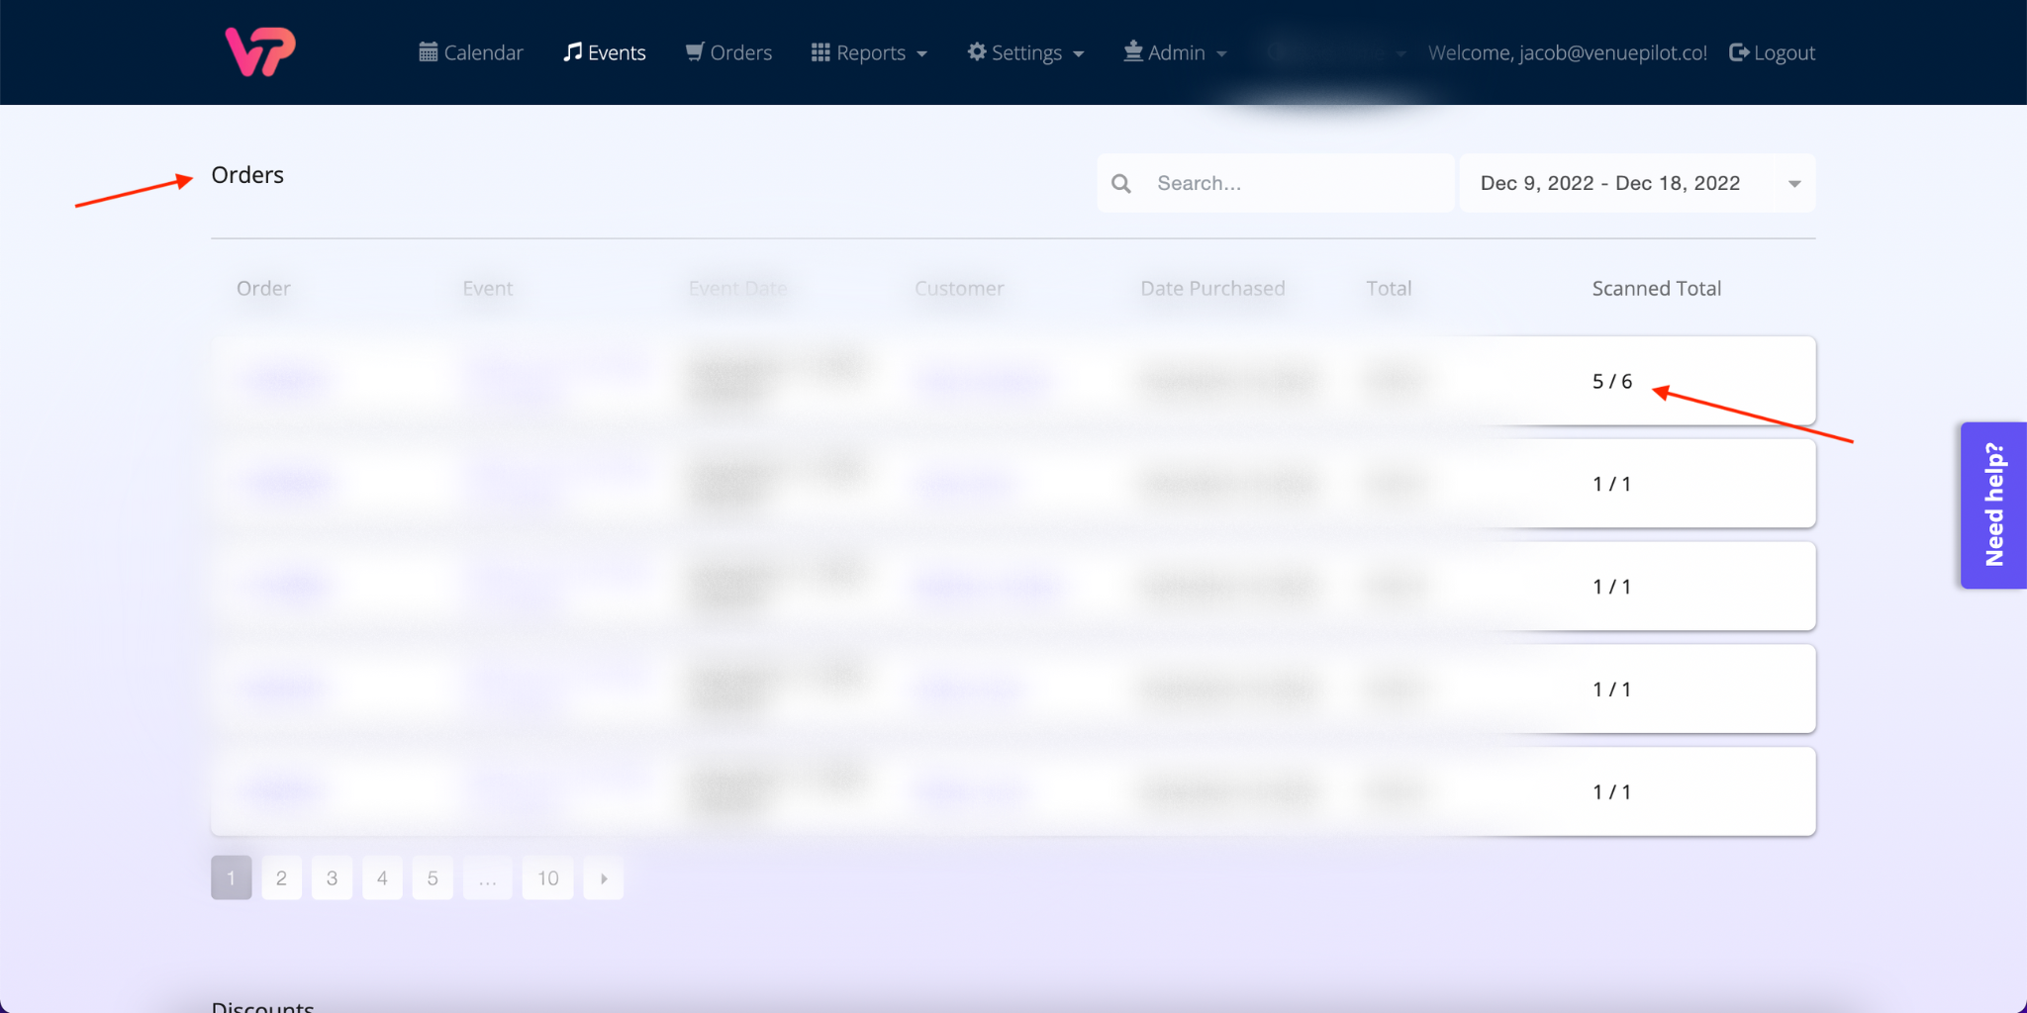Click Logout in the top right corner
This screenshot has width=2027, height=1013.
(1783, 51)
